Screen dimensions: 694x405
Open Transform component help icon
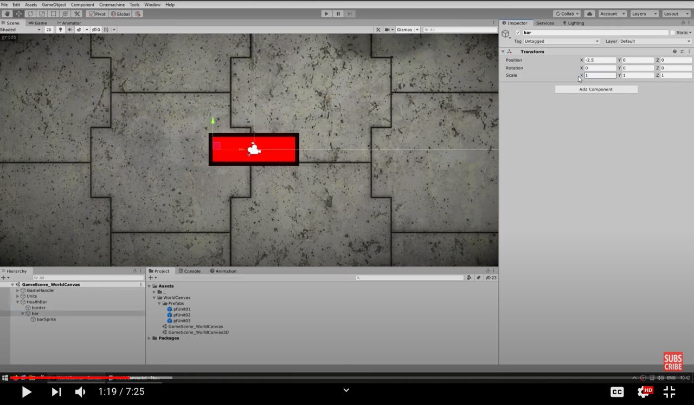(x=675, y=51)
